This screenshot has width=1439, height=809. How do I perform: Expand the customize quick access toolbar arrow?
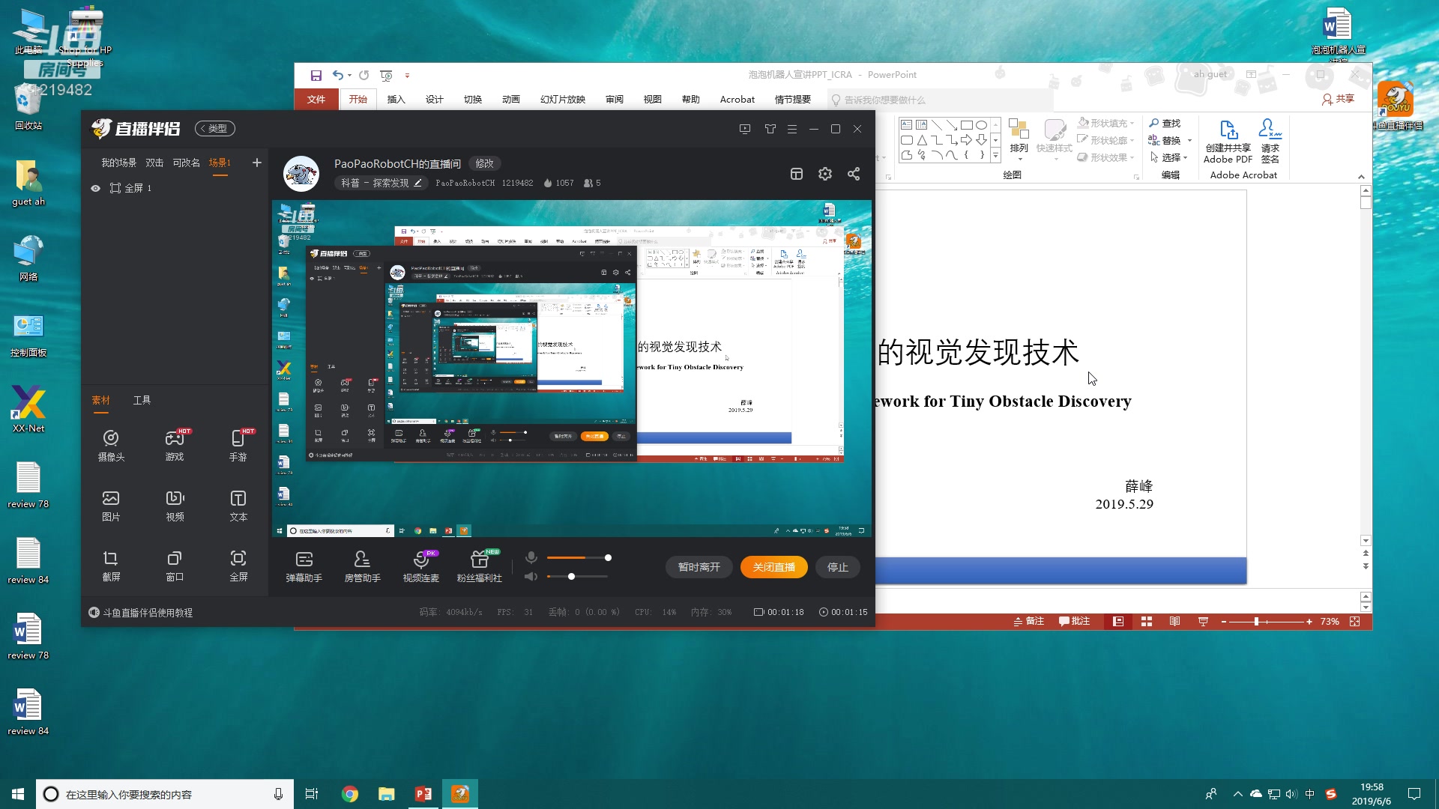click(x=407, y=75)
